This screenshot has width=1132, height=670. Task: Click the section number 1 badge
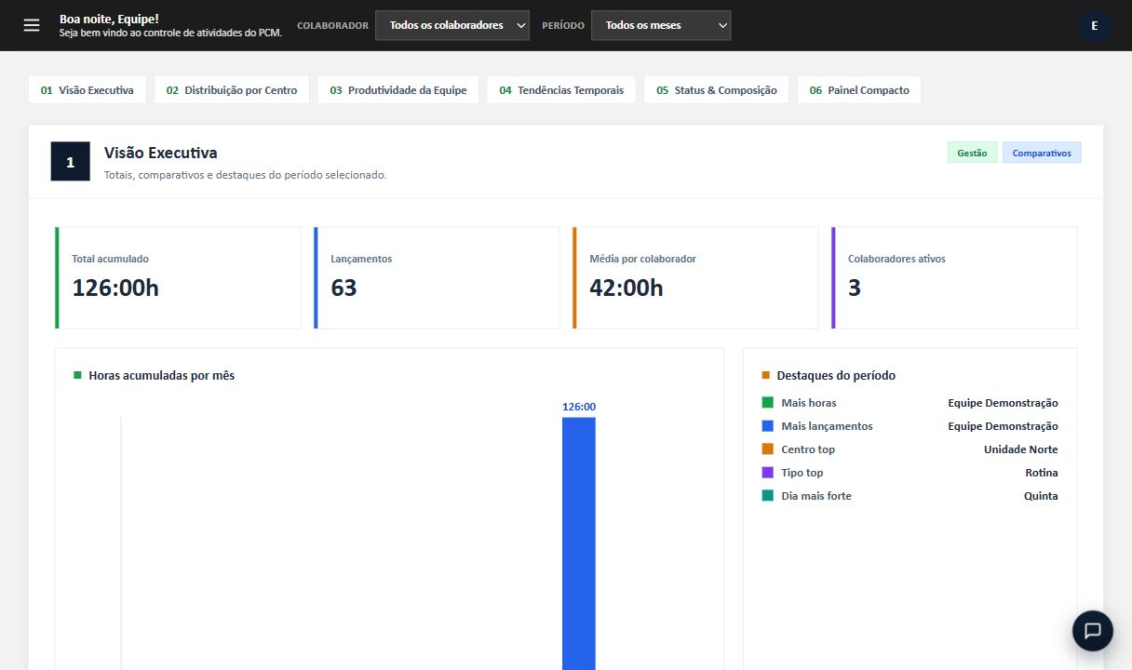[71, 162]
